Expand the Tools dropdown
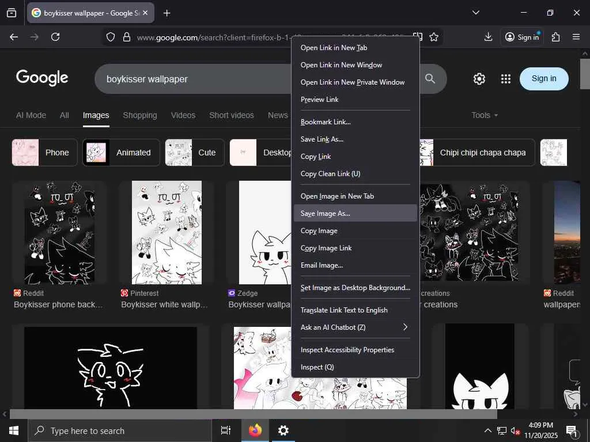 click(x=485, y=115)
